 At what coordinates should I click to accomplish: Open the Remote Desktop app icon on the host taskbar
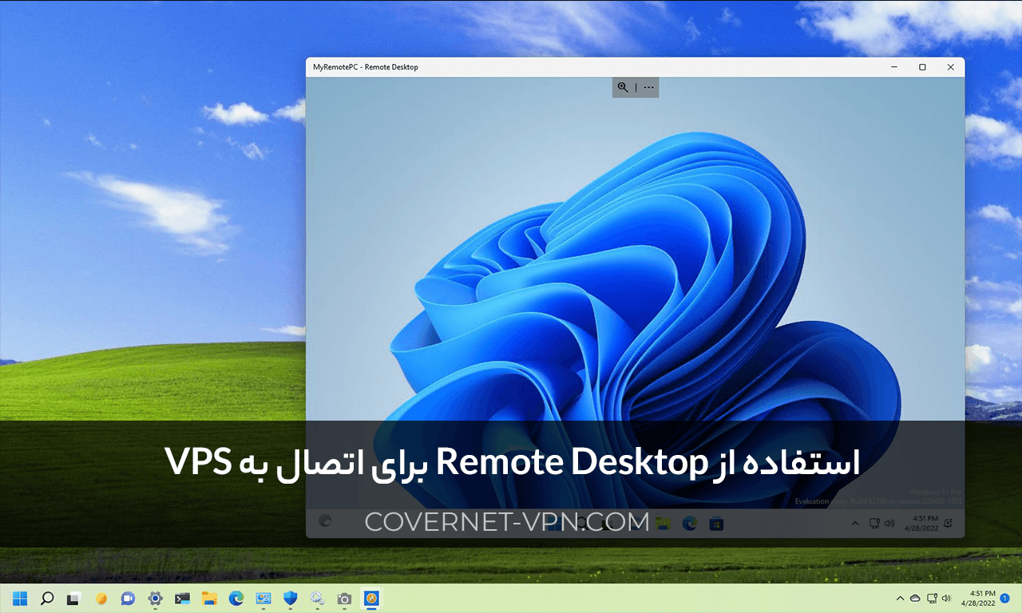pyautogui.click(x=371, y=598)
